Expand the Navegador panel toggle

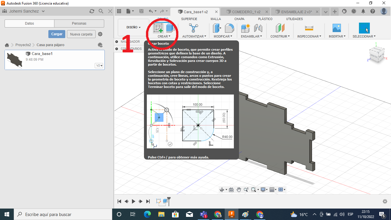tap(117, 42)
